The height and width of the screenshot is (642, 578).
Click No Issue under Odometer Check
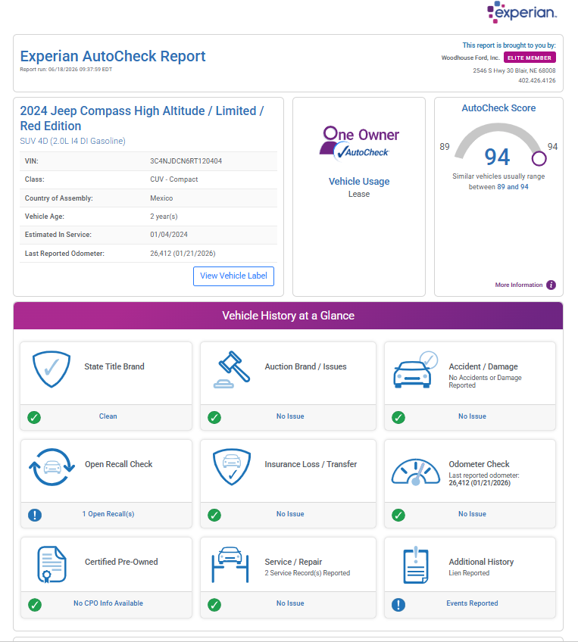(x=472, y=514)
